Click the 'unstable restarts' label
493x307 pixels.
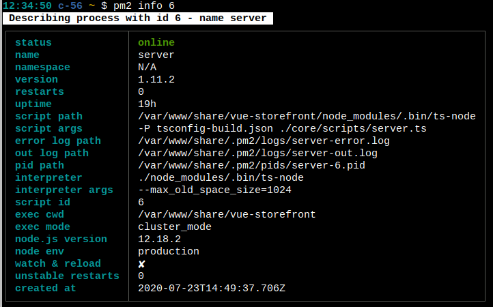coord(68,276)
